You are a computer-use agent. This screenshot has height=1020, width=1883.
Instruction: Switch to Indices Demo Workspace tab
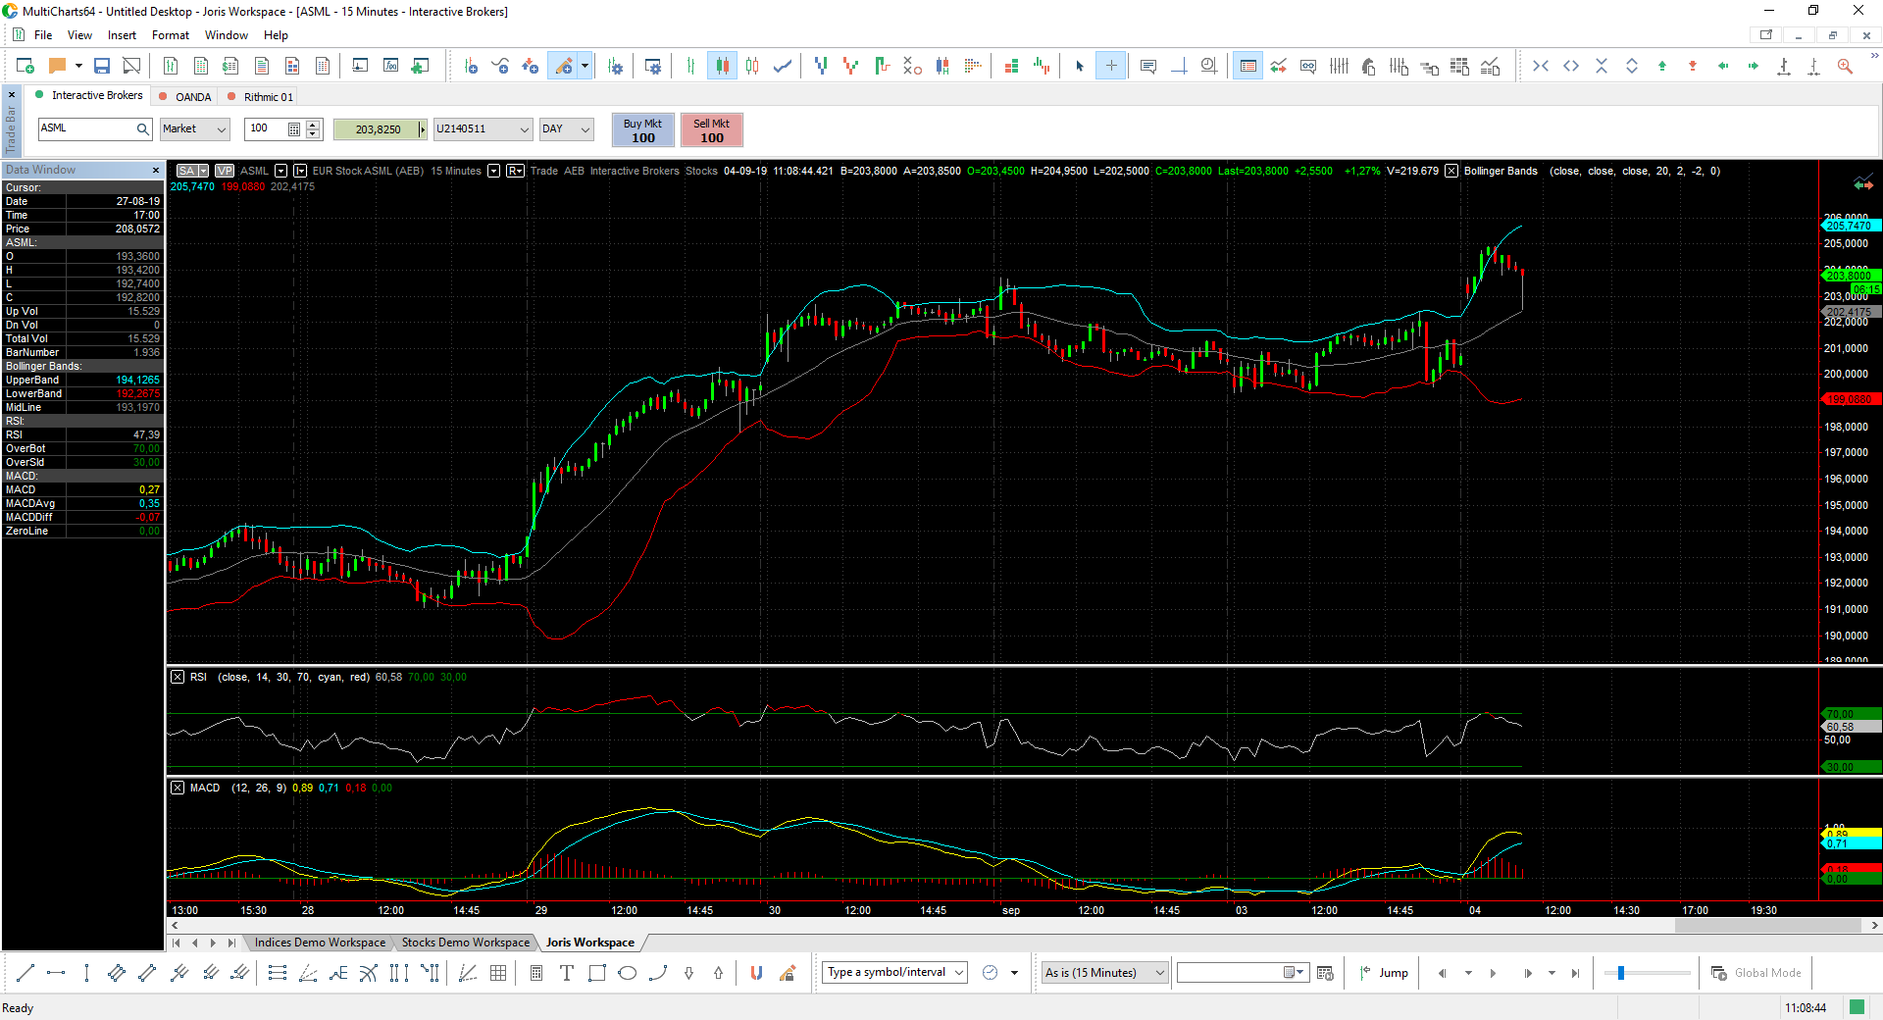pyautogui.click(x=320, y=943)
